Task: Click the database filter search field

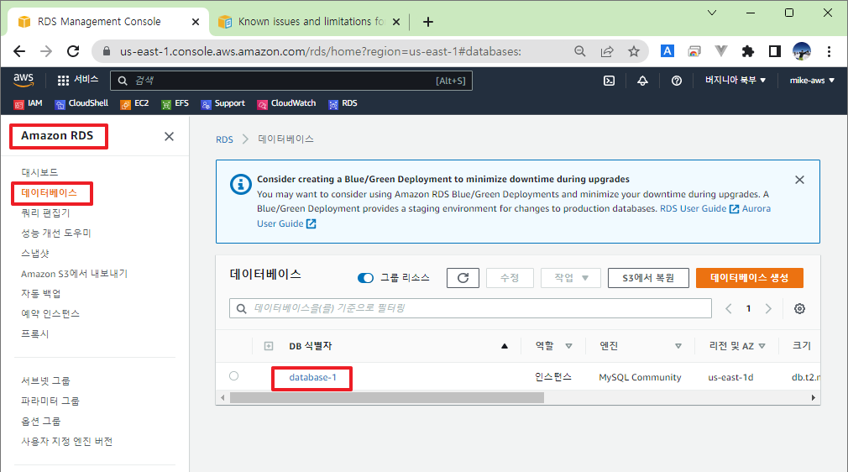Action: point(470,308)
